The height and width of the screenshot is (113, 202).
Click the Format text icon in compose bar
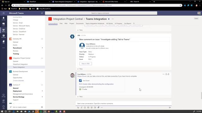tap(78, 107)
